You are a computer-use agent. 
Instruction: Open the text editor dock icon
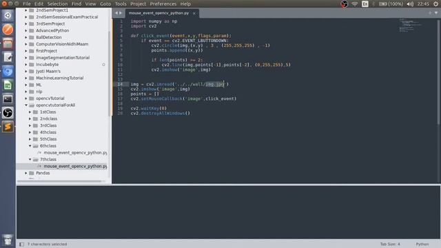point(8,57)
